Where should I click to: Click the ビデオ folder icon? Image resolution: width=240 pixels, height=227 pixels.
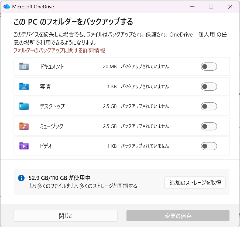click(24, 146)
